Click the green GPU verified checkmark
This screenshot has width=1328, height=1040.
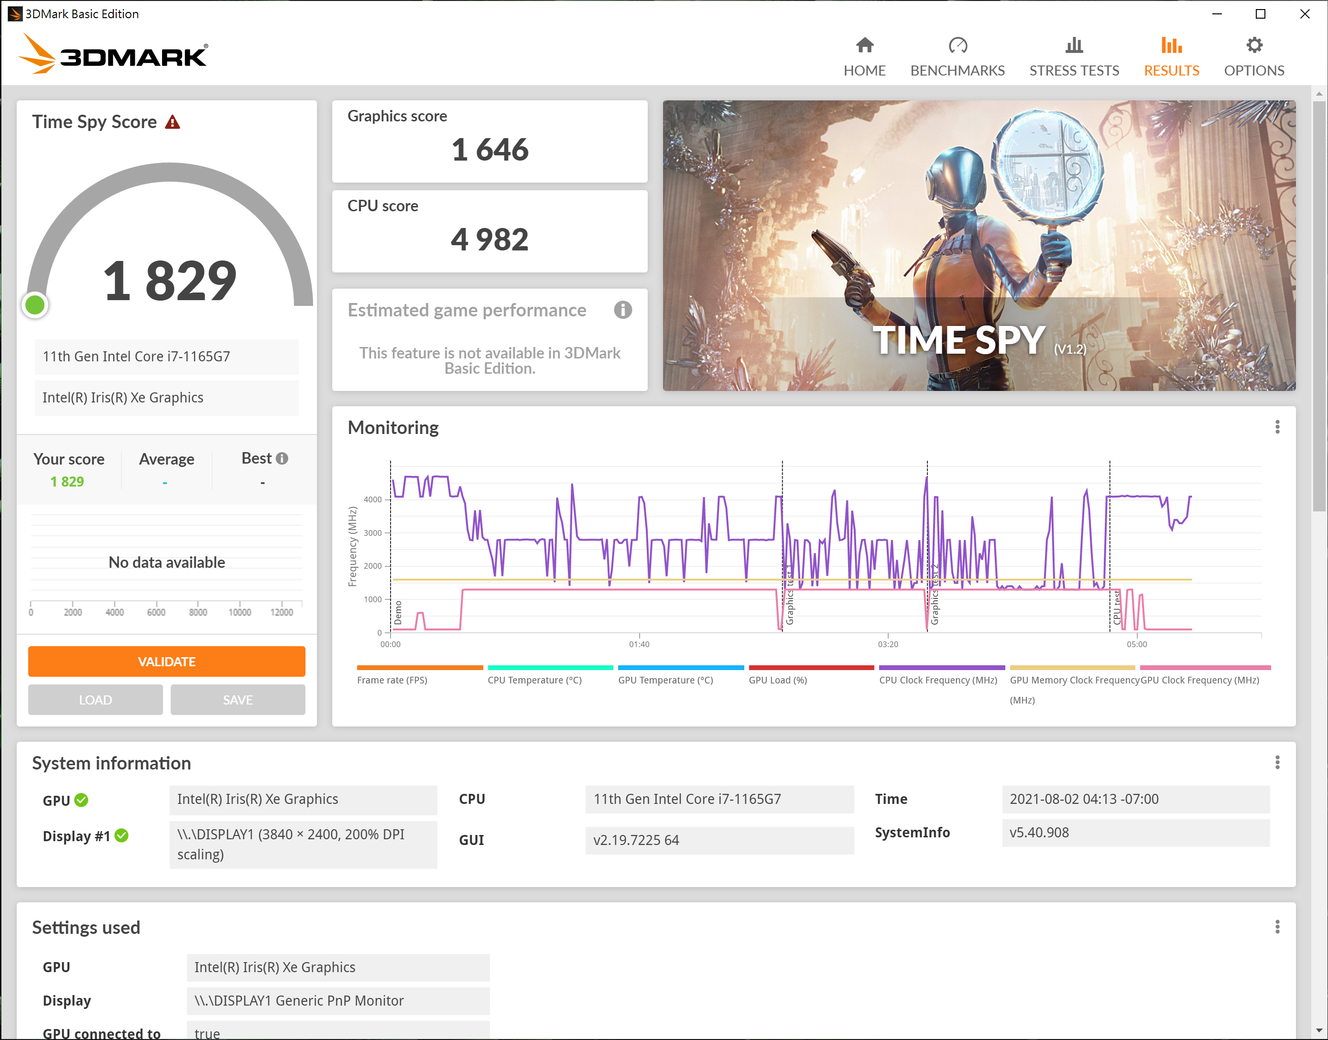point(82,800)
